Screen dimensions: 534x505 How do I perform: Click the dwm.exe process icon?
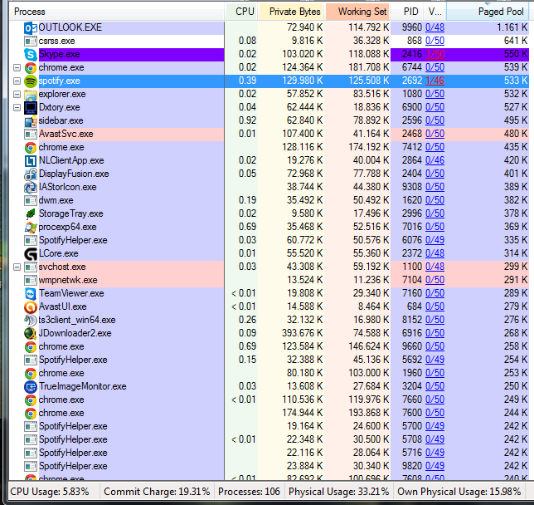[x=31, y=201]
